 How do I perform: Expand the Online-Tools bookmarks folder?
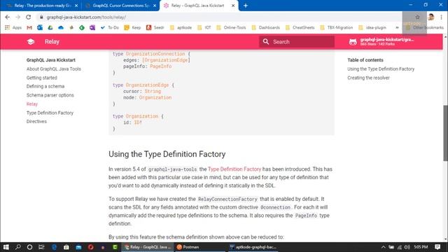pos(231,27)
